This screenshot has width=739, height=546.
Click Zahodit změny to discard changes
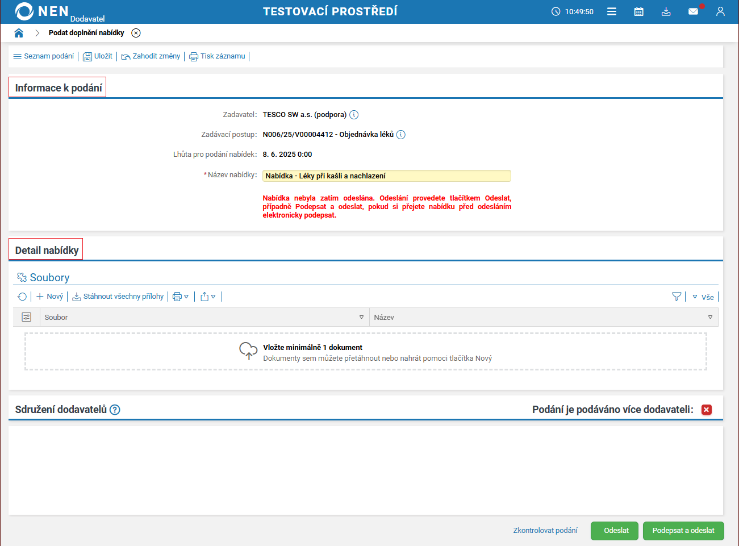point(151,56)
